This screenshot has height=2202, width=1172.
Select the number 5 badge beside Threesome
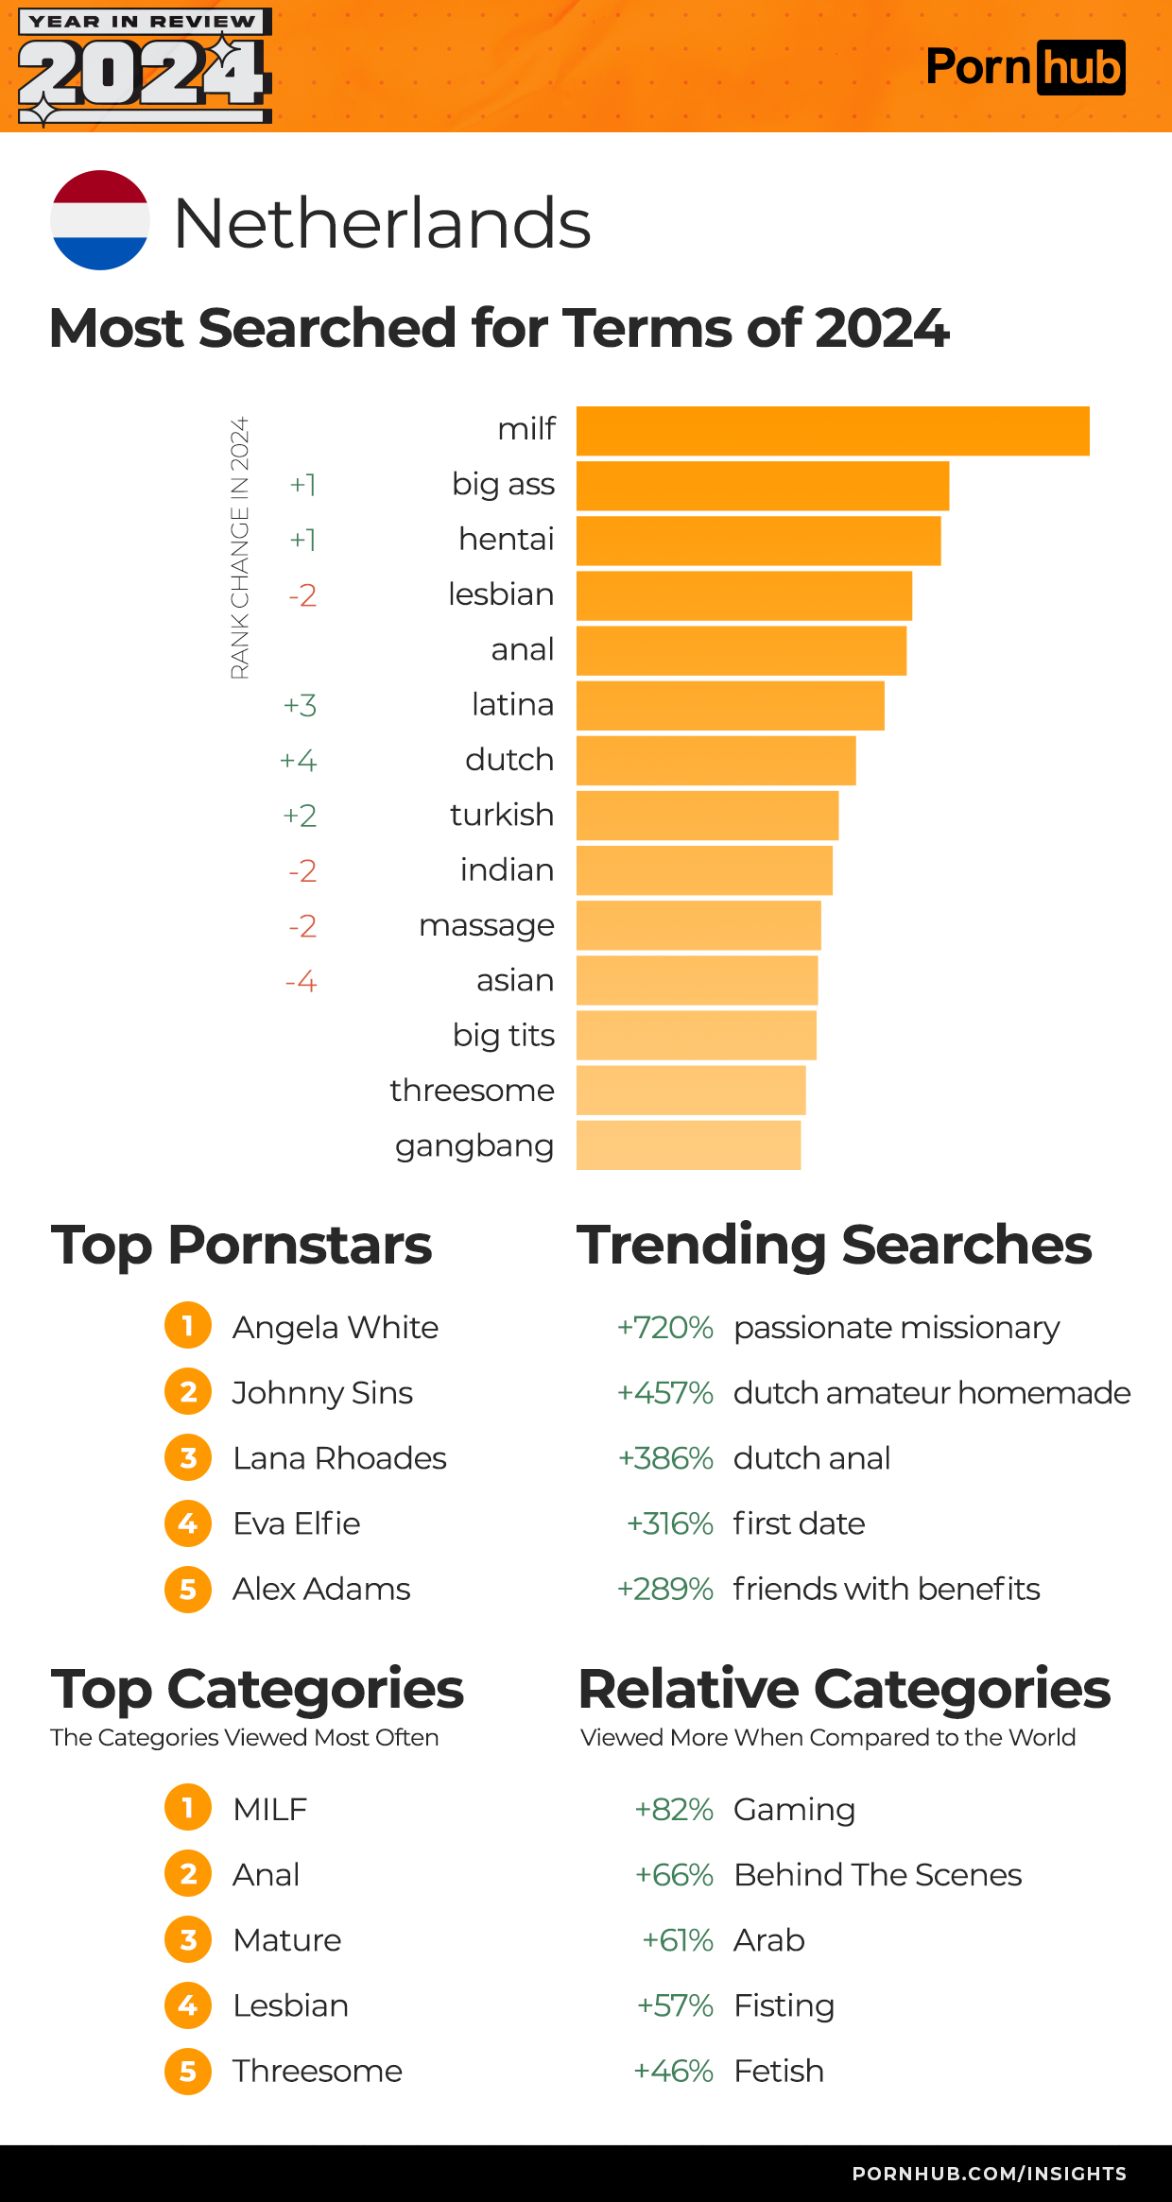click(x=188, y=2071)
